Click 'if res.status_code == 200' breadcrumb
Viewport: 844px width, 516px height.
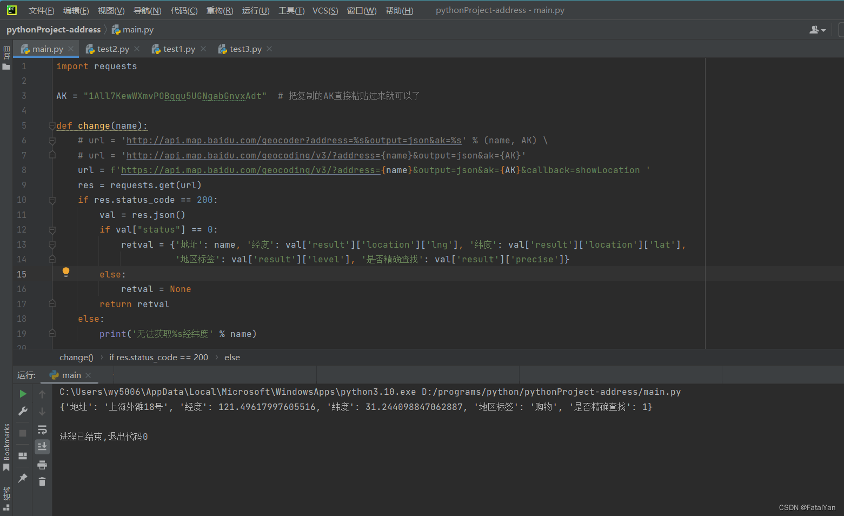[x=158, y=358]
